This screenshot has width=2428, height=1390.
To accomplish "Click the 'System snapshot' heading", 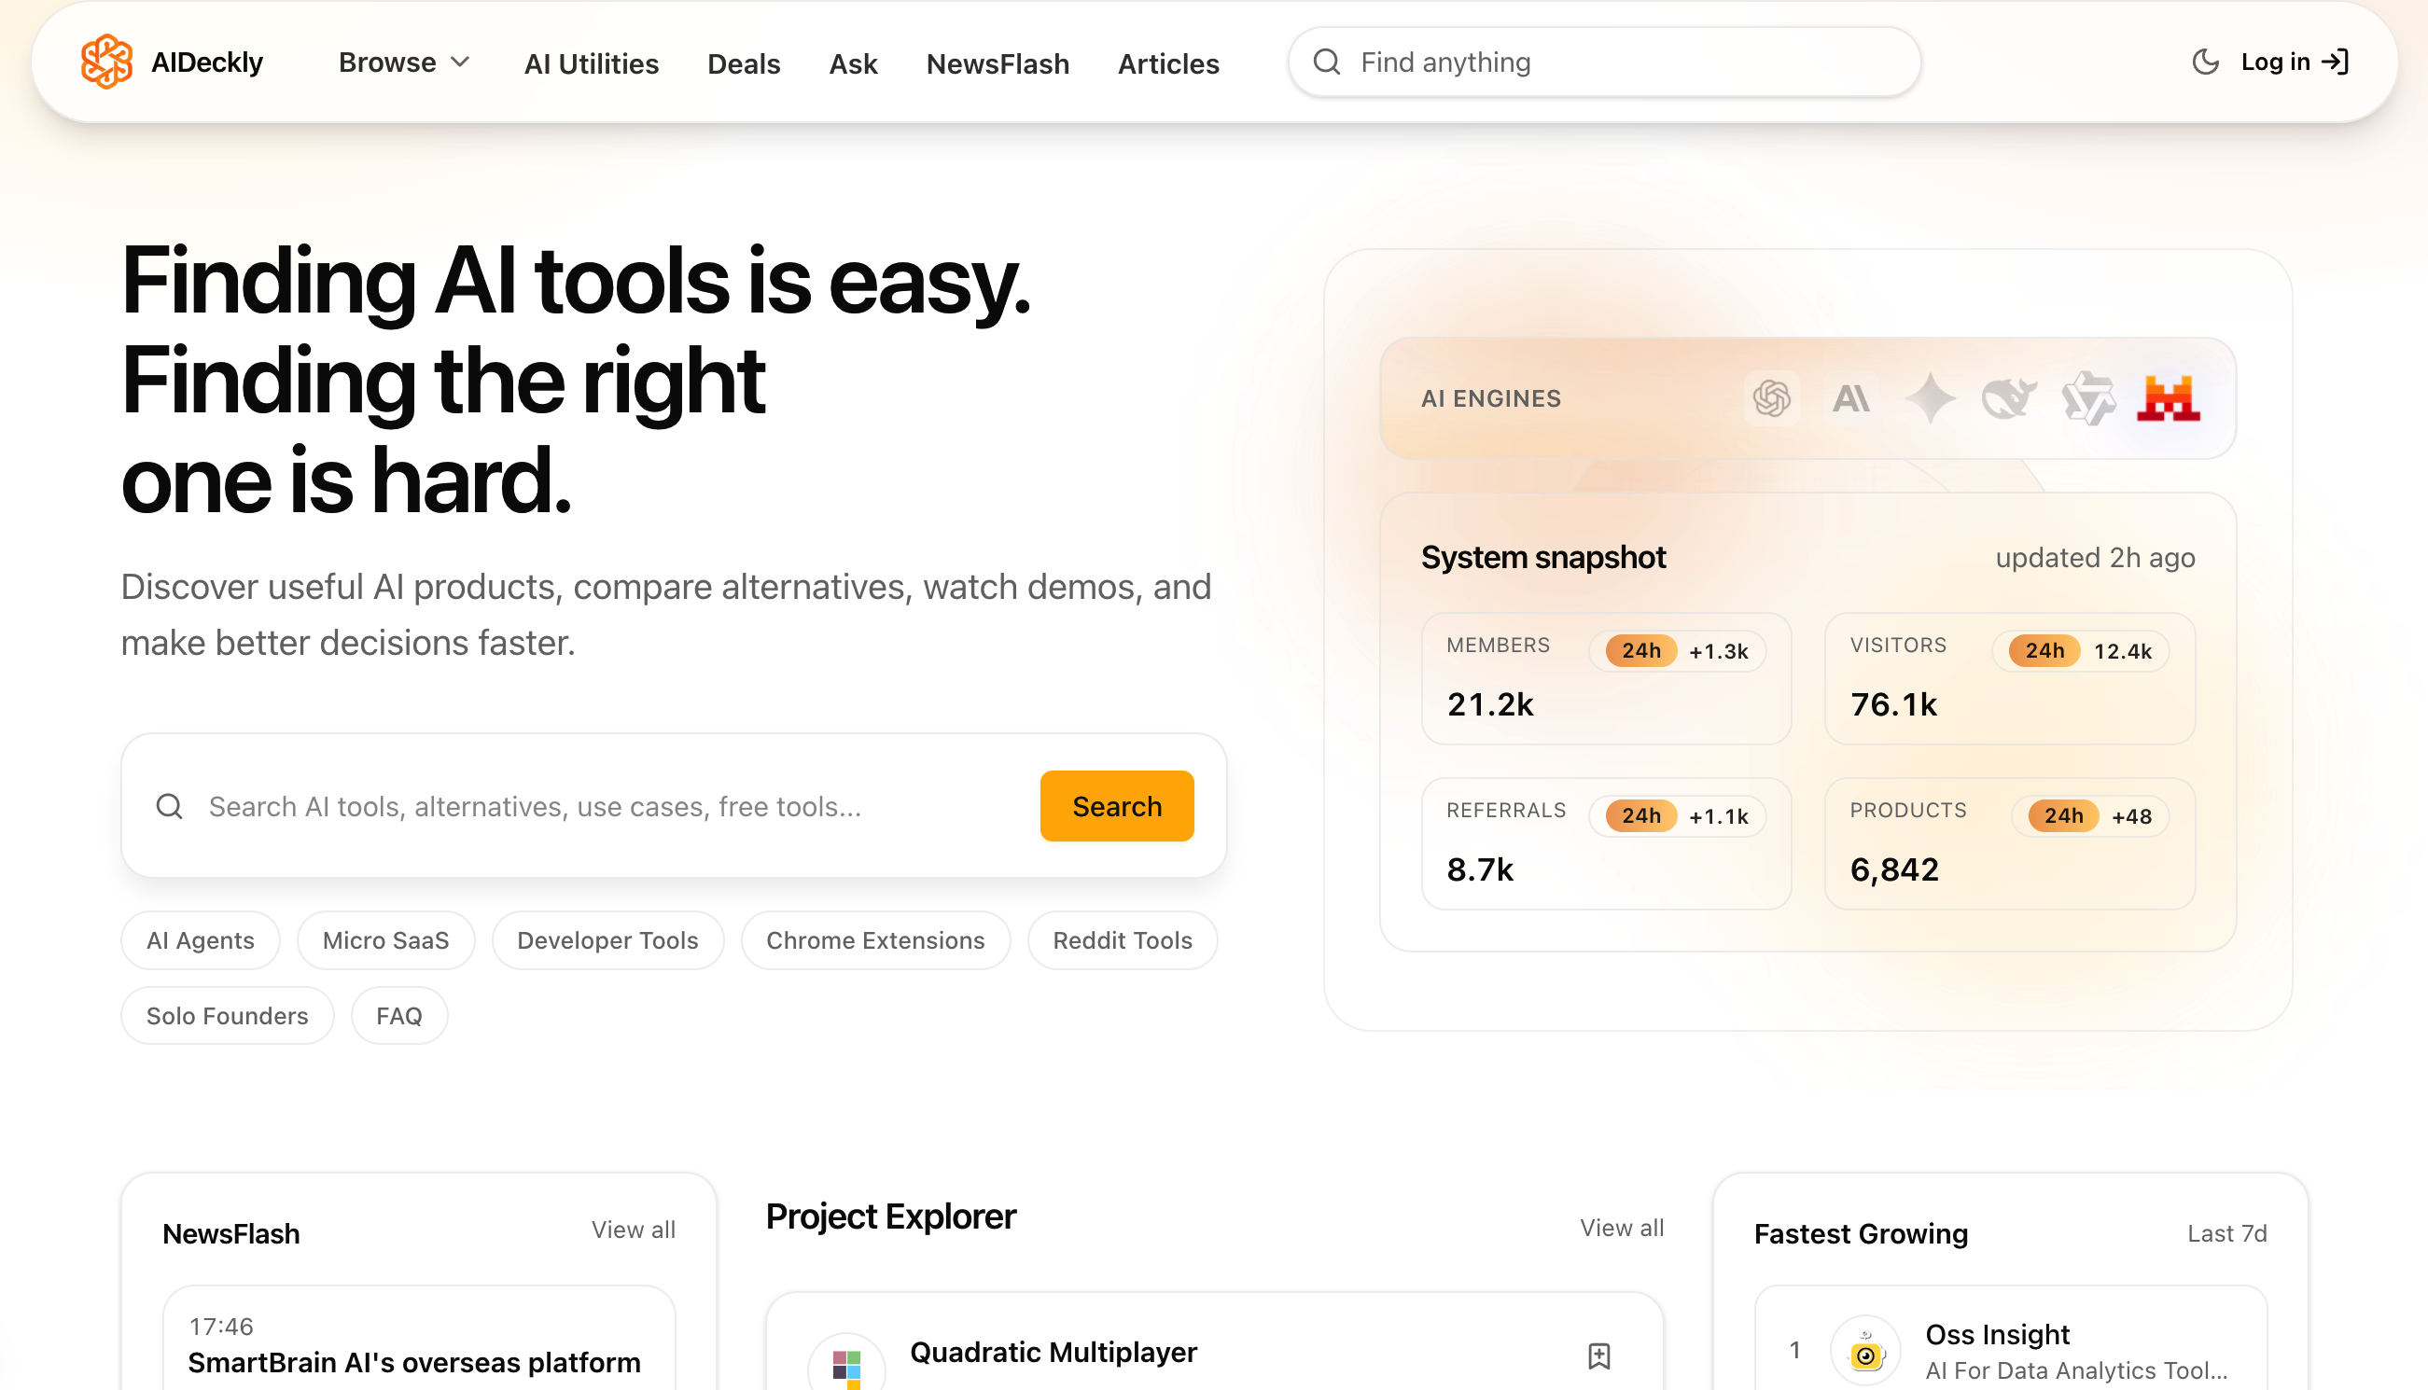I will [1542, 558].
